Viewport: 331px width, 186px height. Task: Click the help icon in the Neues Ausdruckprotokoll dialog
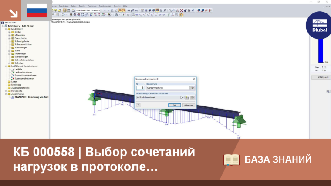(138, 105)
